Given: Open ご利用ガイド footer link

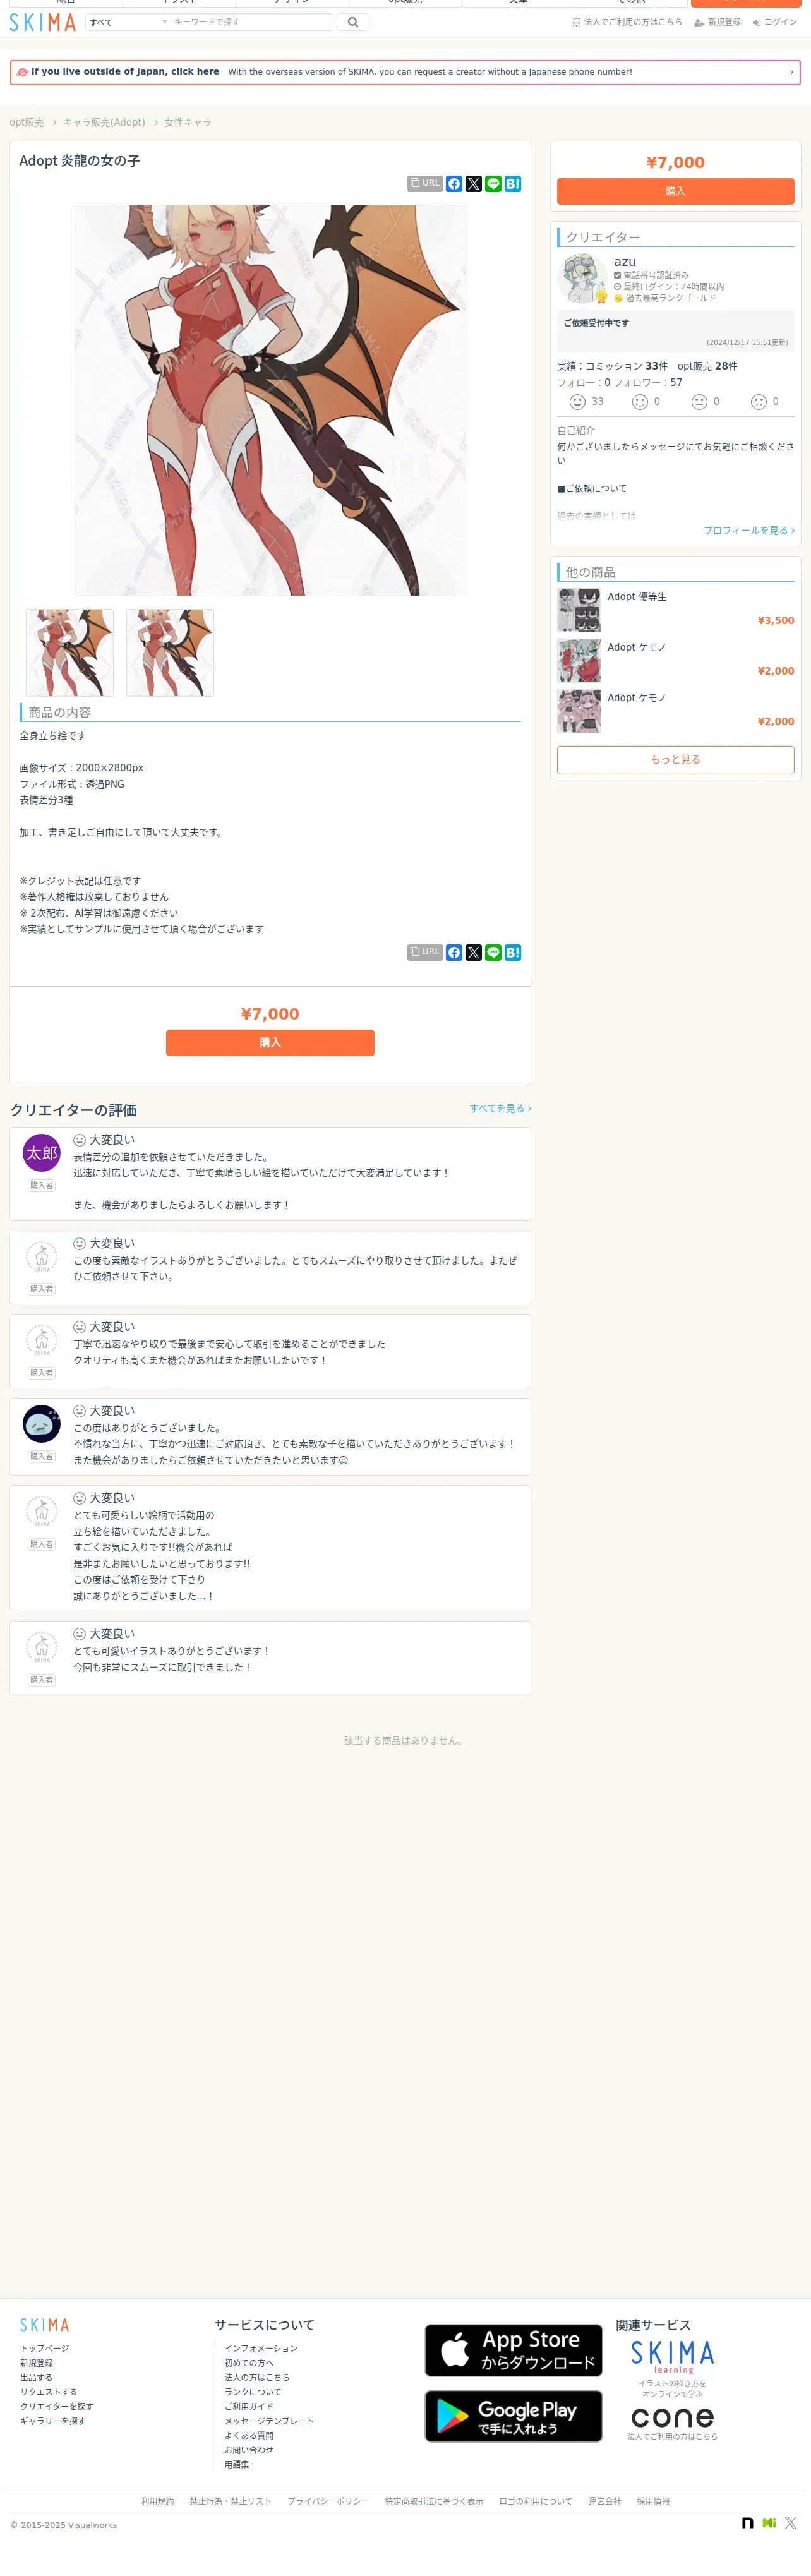Looking at the screenshot, I should click(x=249, y=2406).
